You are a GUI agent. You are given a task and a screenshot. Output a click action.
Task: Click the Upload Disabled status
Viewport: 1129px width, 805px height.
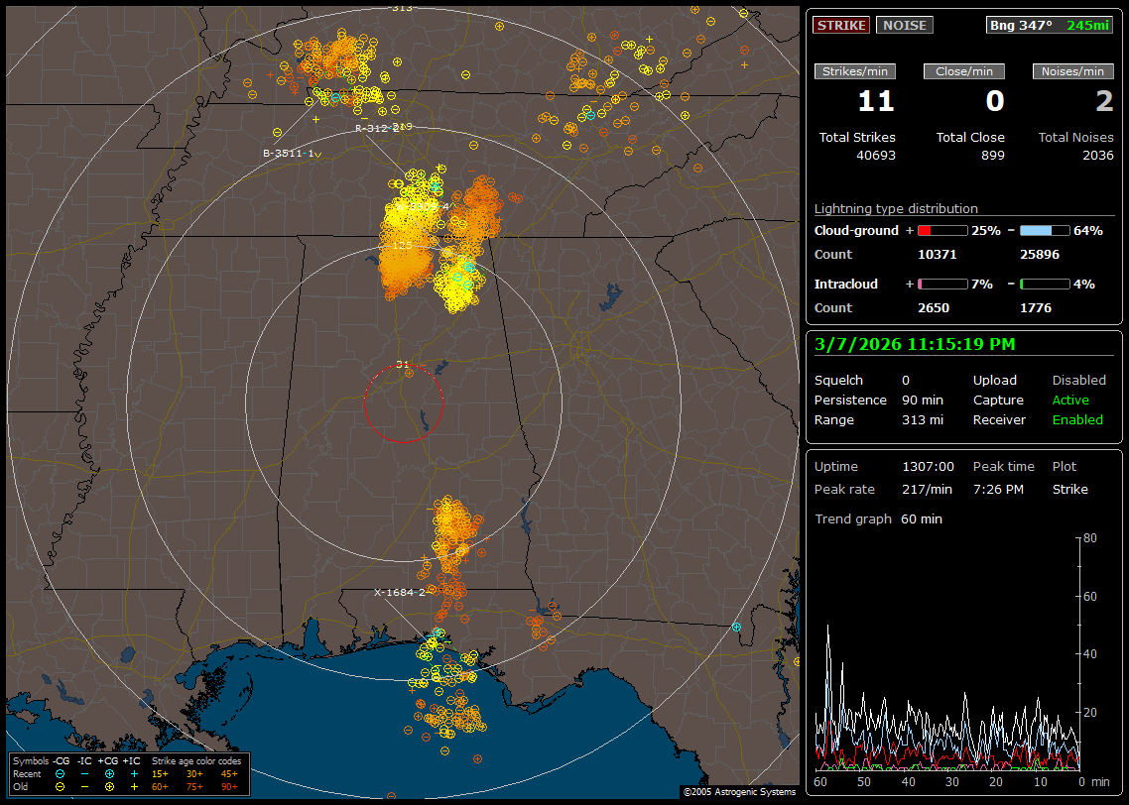tap(1078, 381)
